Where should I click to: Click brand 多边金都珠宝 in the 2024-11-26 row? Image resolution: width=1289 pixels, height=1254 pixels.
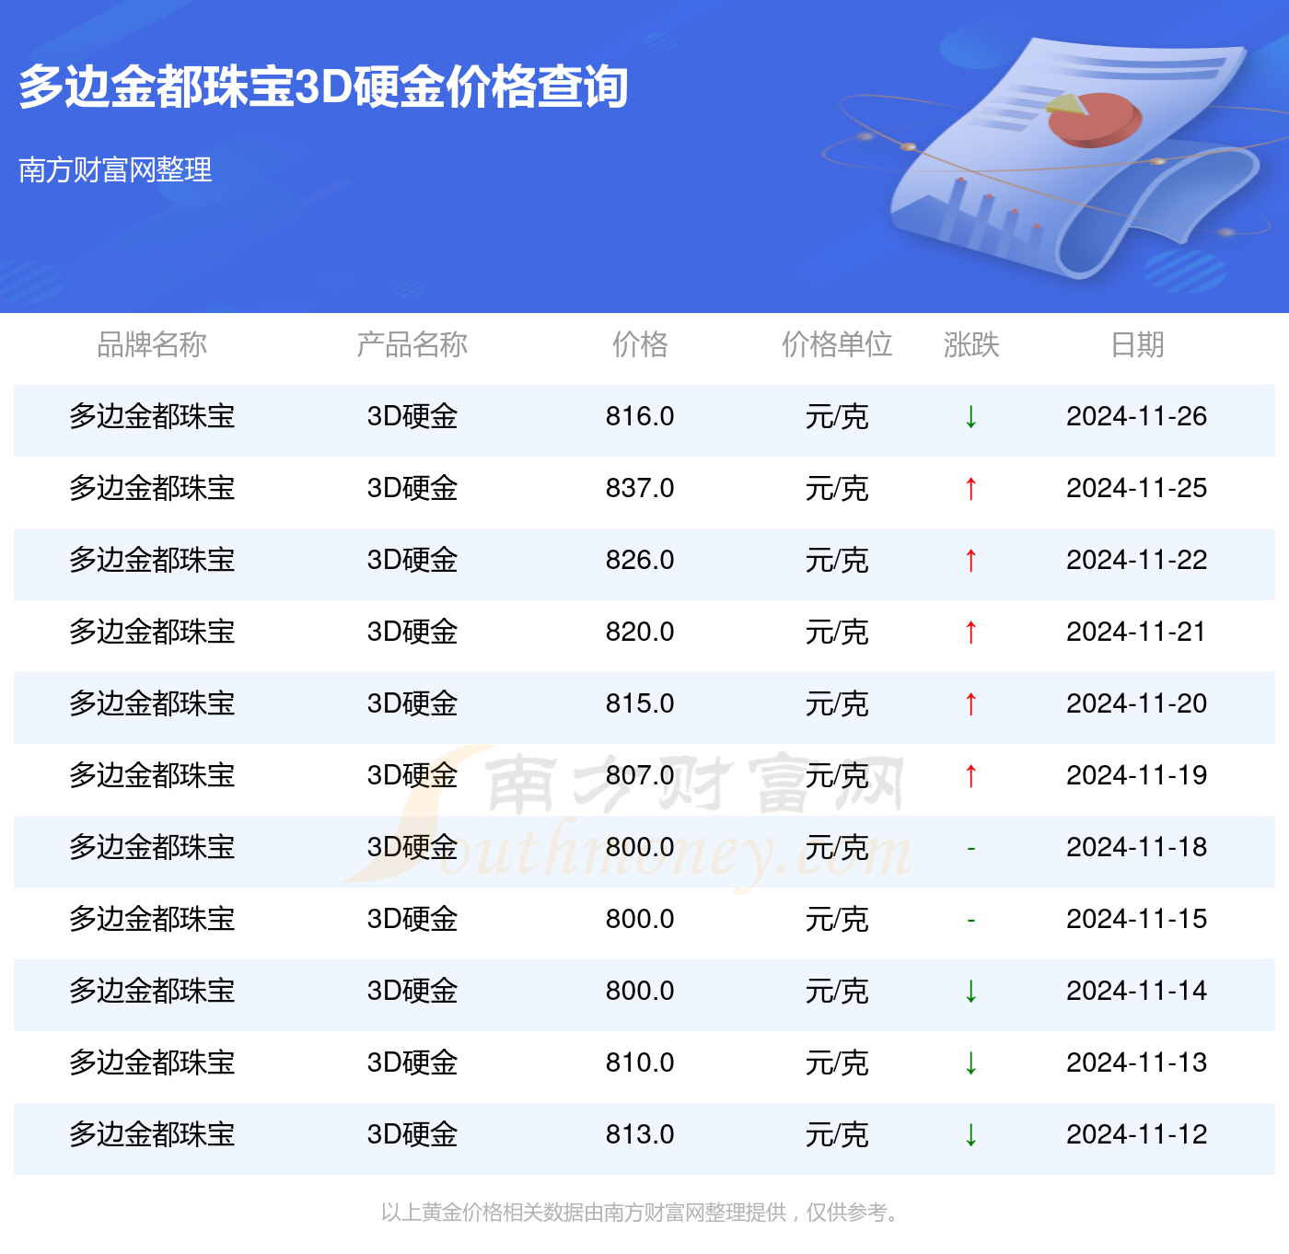tap(152, 416)
